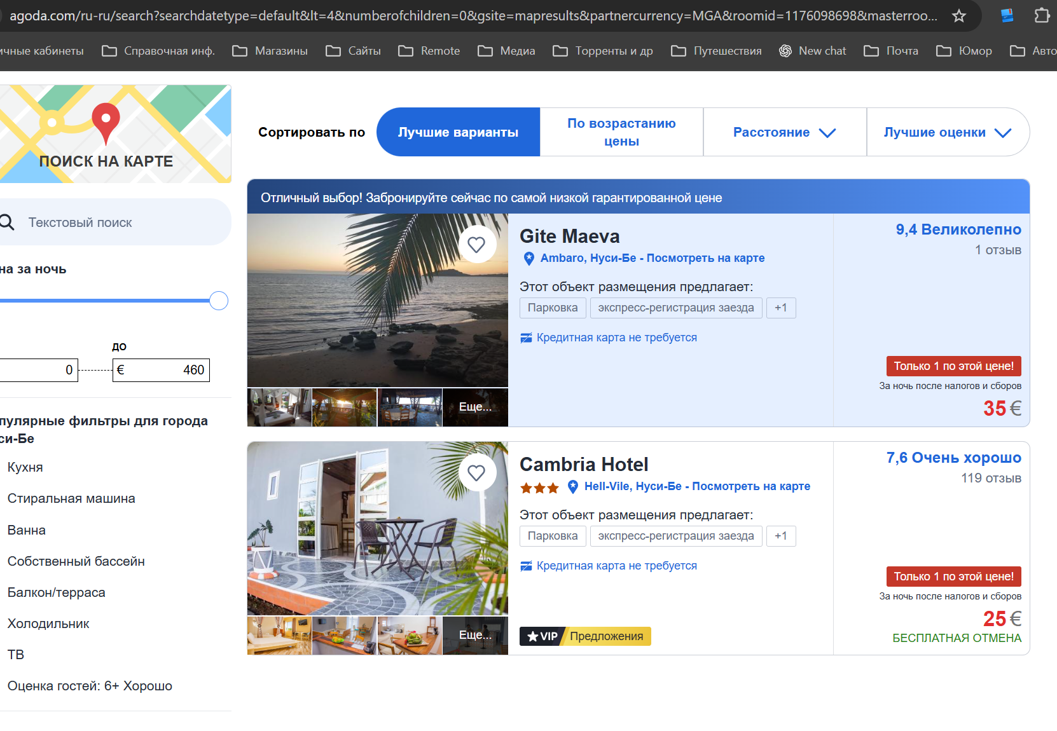Click the price-per-night slider handle
Screen dimensions: 1057x731
[x=219, y=301]
